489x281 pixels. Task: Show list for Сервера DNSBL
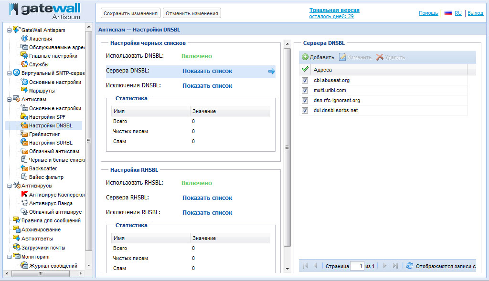coord(207,71)
